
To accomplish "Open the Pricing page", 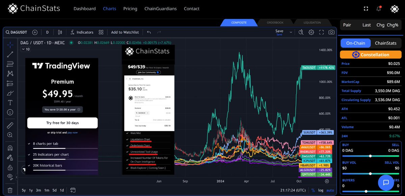I will pos(130,9).
